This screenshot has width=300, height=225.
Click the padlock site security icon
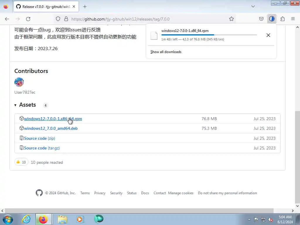pos(66,19)
